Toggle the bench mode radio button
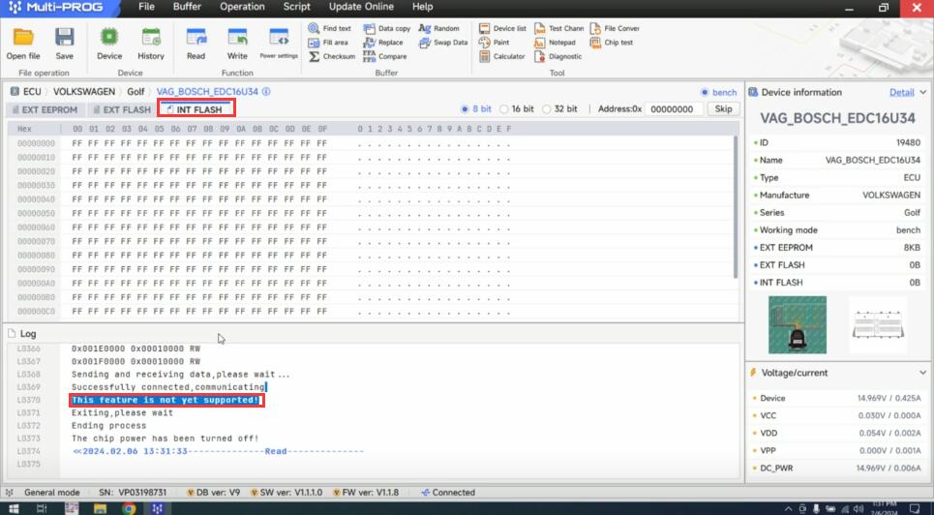Image resolution: width=934 pixels, height=515 pixels. click(705, 92)
